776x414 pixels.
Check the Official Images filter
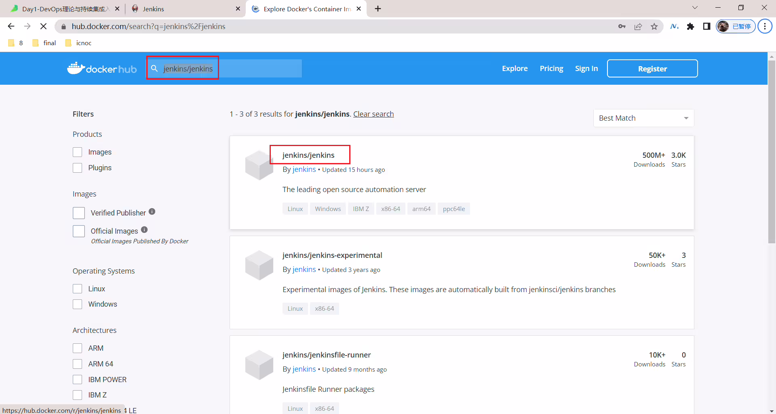tap(79, 231)
